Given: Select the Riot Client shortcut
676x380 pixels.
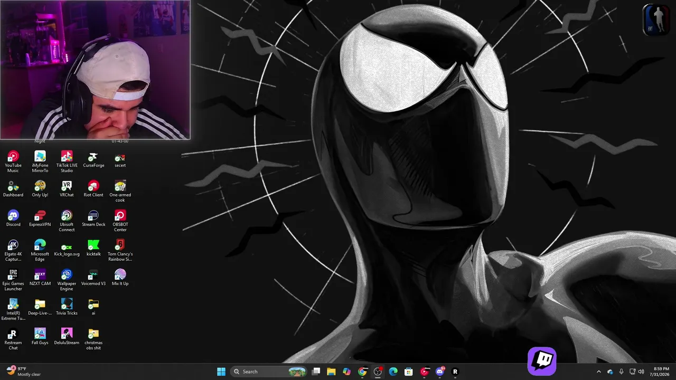Looking at the screenshot, I should click(x=93, y=189).
